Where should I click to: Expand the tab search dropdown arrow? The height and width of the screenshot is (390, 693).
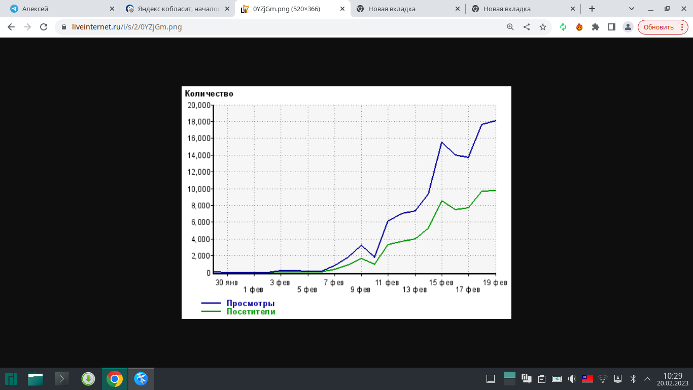coord(632,9)
